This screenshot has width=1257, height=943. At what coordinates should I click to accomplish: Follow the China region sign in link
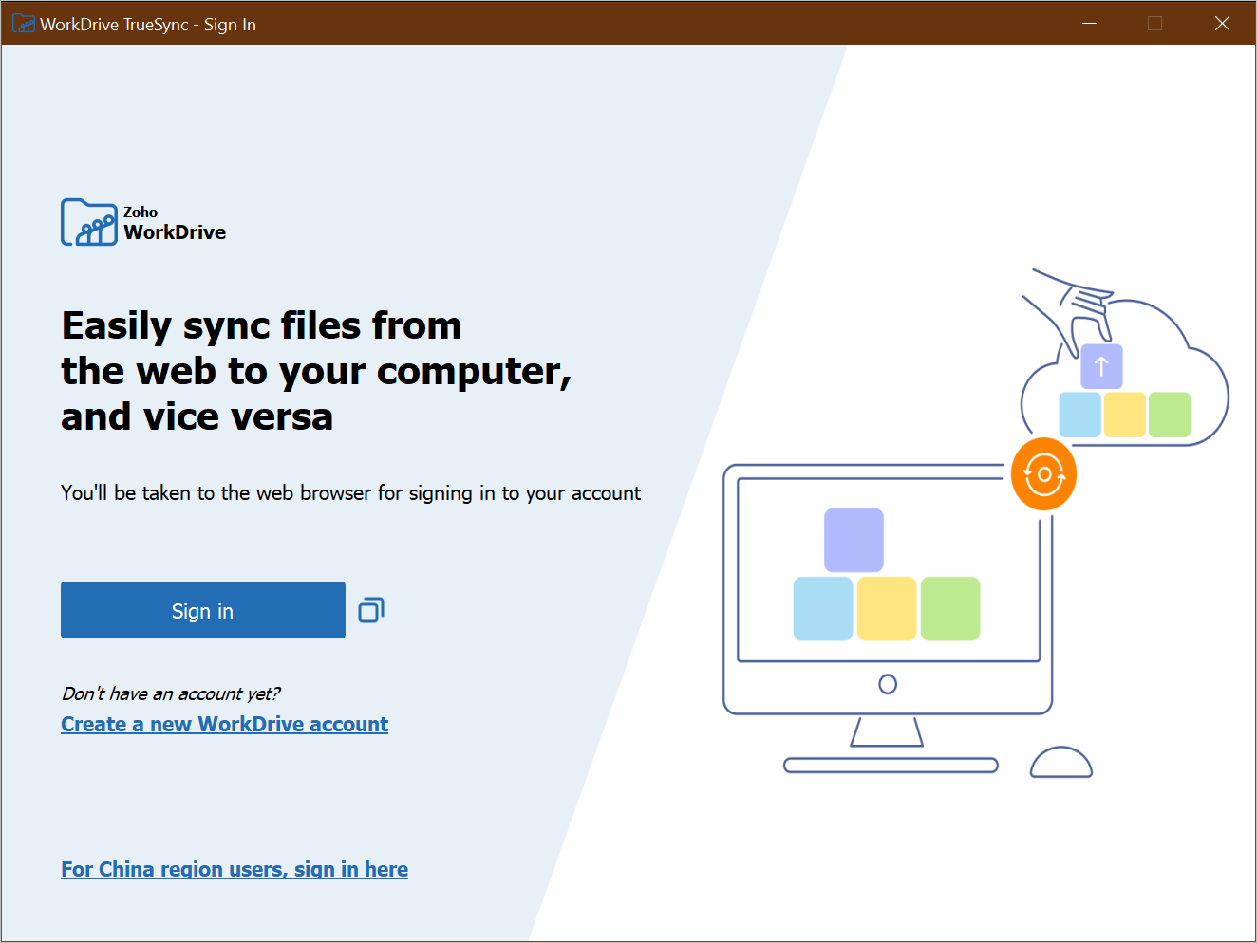(235, 870)
